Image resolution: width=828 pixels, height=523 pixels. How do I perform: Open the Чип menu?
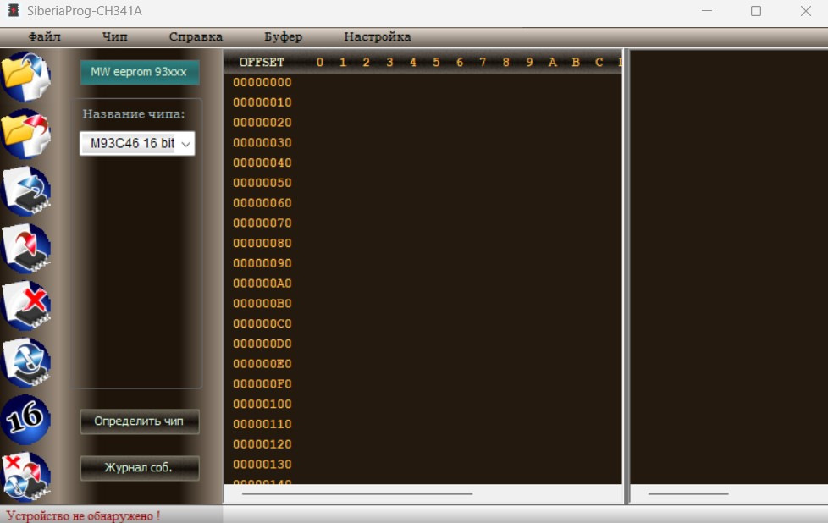pos(114,36)
